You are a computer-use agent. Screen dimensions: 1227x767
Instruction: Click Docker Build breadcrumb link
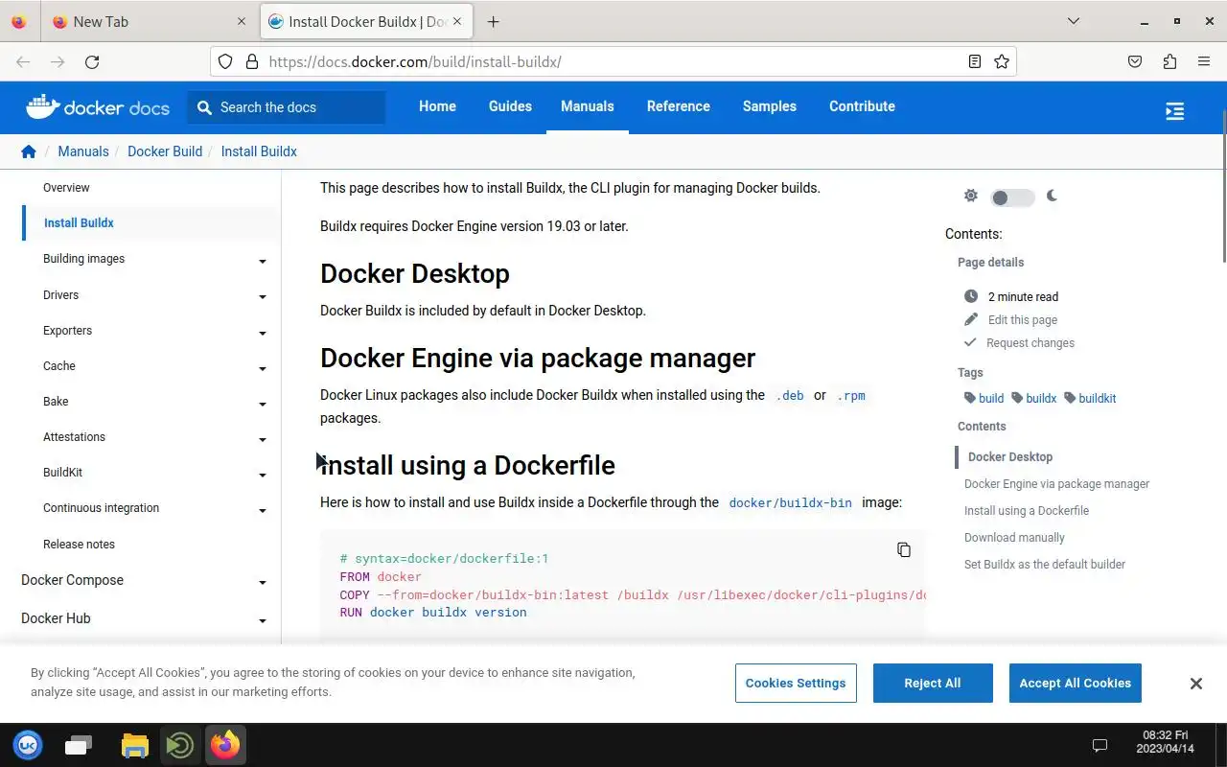click(165, 151)
